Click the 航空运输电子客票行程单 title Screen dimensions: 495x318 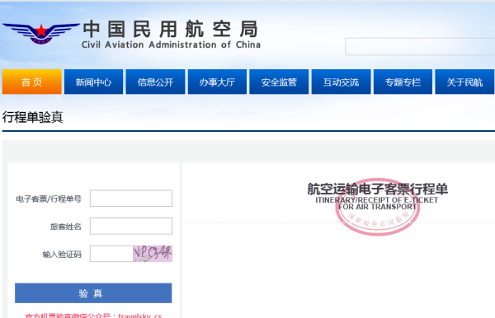[378, 189]
